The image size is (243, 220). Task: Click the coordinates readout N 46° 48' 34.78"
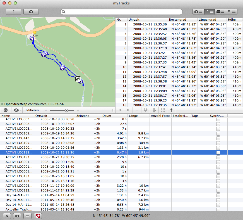(x=107, y=216)
